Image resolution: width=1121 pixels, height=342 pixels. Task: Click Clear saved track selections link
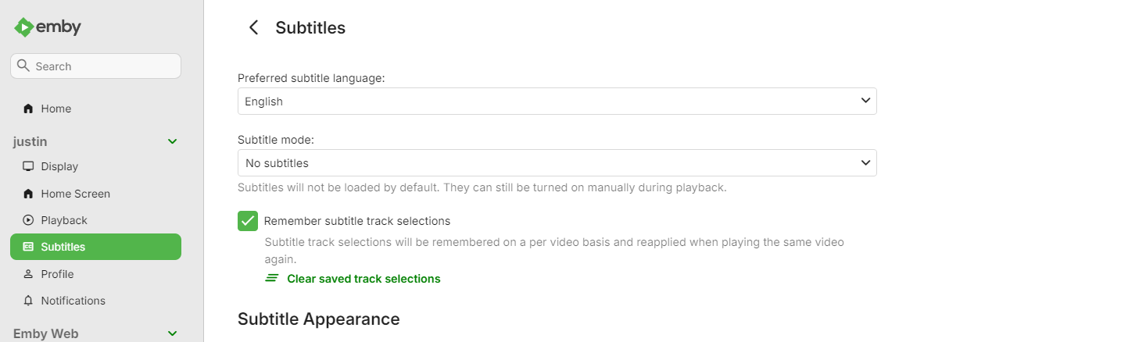(364, 279)
